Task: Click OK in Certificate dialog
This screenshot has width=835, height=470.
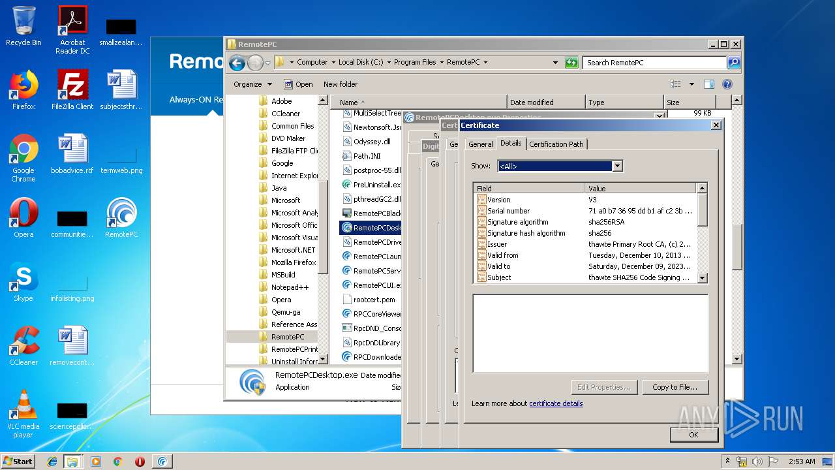Action: (x=693, y=435)
